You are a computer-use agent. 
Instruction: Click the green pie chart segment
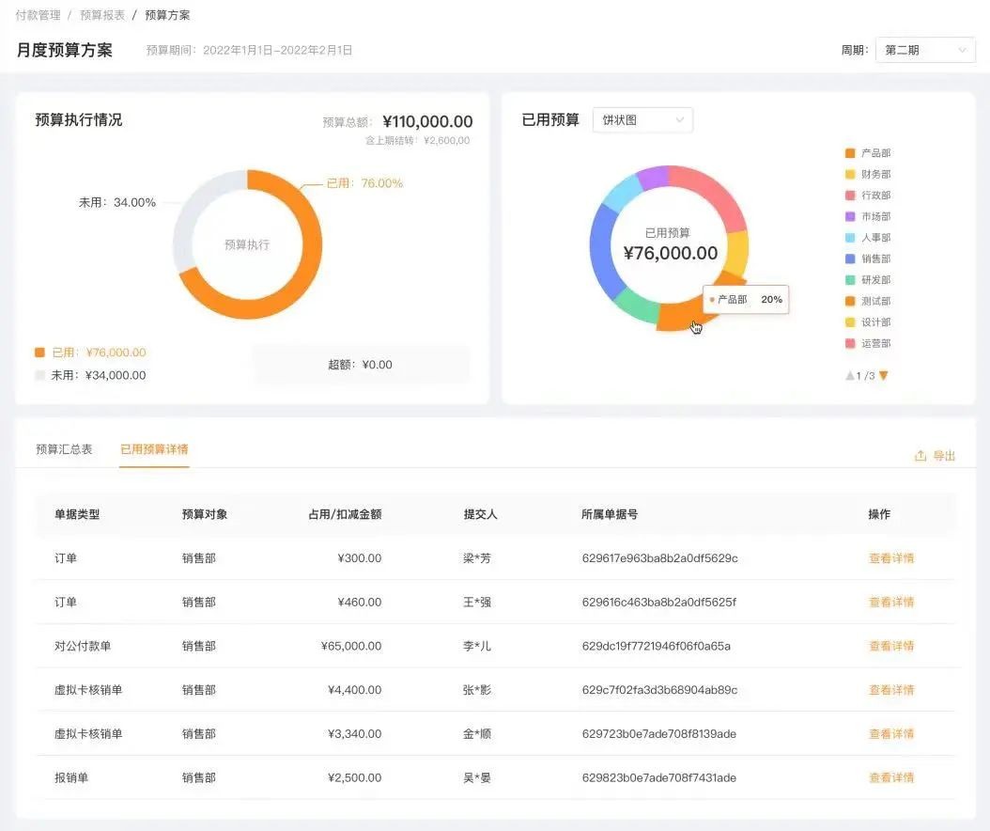click(636, 306)
